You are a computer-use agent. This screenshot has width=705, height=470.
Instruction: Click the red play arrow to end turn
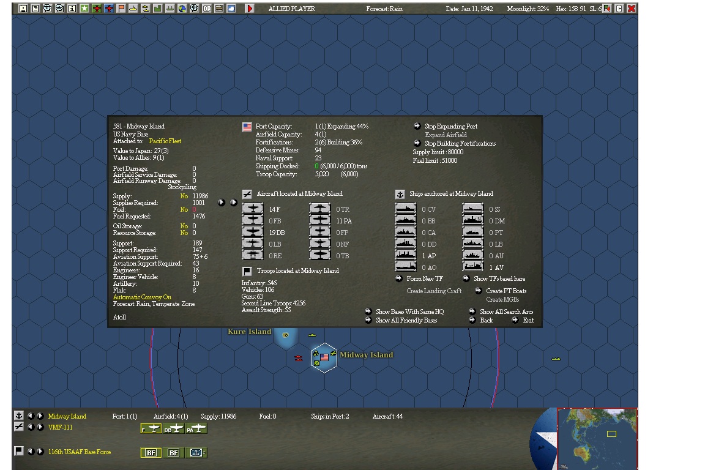(250, 9)
